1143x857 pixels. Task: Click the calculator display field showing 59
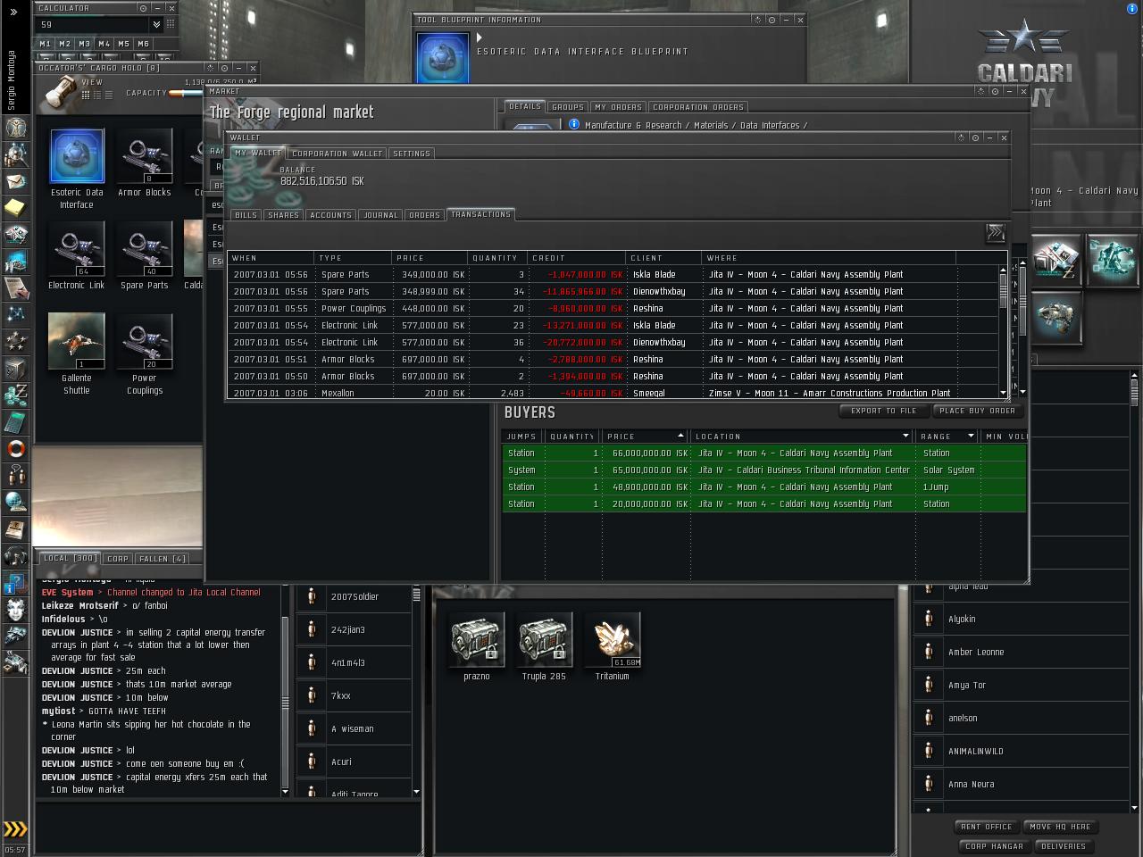(93, 25)
